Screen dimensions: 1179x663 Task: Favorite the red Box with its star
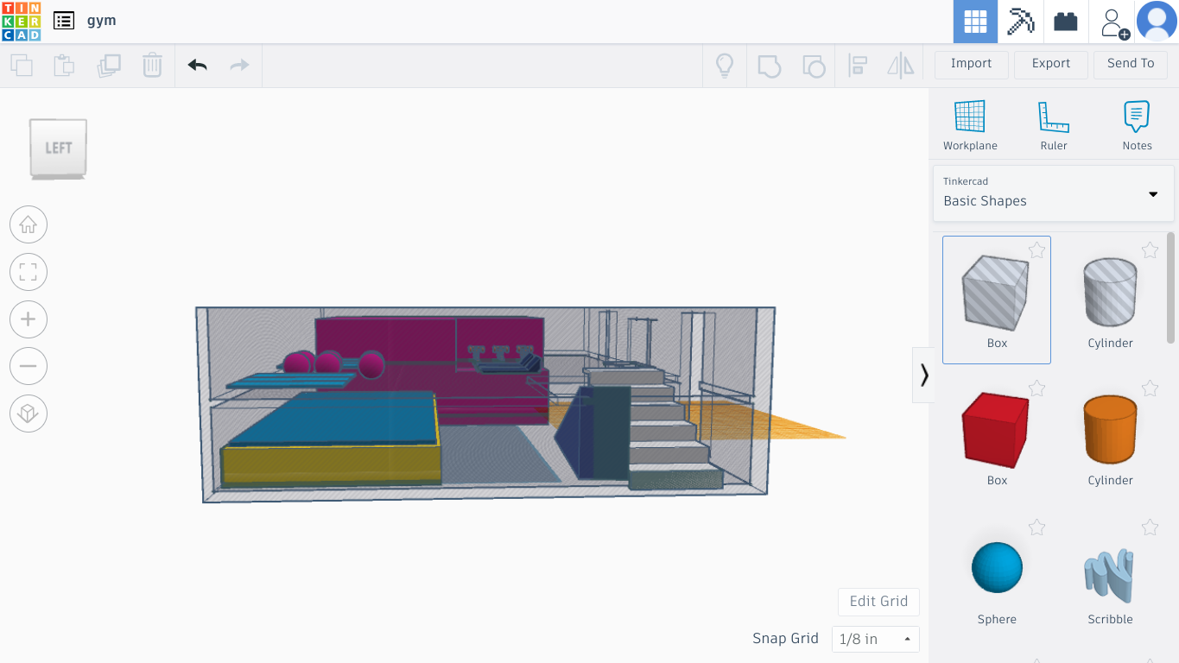click(x=1037, y=388)
